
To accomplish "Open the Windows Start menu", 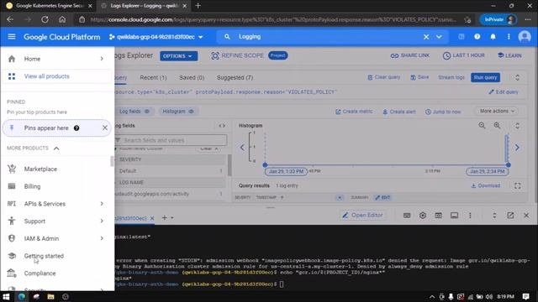I will click(x=6, y=296).
